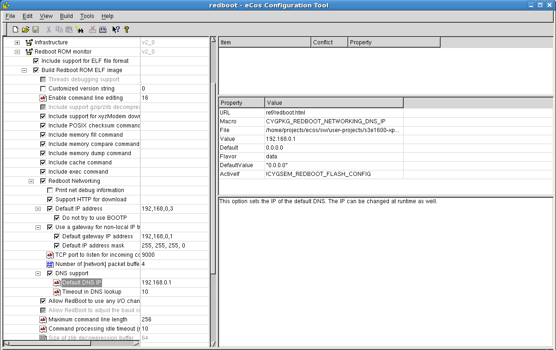Expand the Infrastructure tree node
Viewport: 556px width, 350px height.
pos(17,42)
